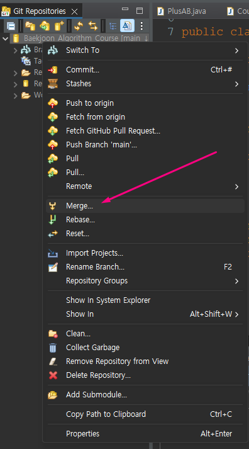
Task: Choose Fetch GitHub Pull Request...
Action: click(x=145, y=131)
